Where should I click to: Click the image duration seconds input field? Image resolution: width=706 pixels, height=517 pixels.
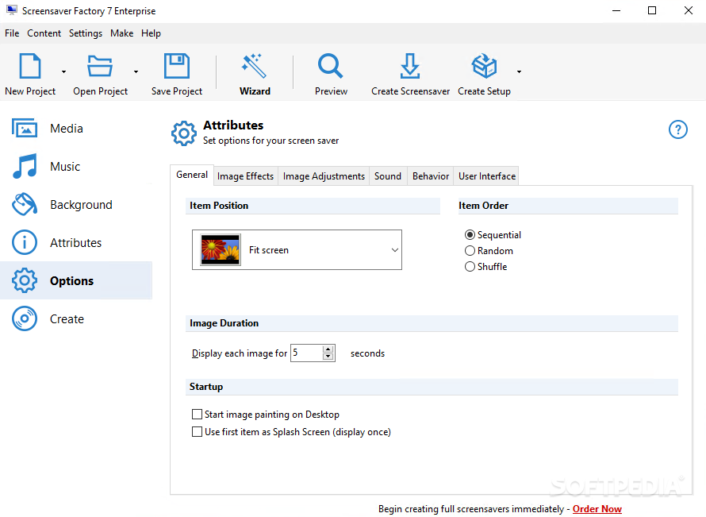(x=307, y=353)
